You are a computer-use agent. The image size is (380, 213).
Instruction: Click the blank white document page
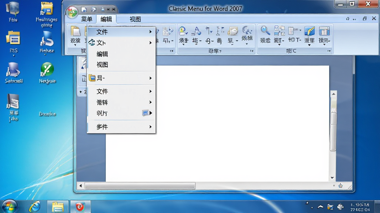point(217,123)
